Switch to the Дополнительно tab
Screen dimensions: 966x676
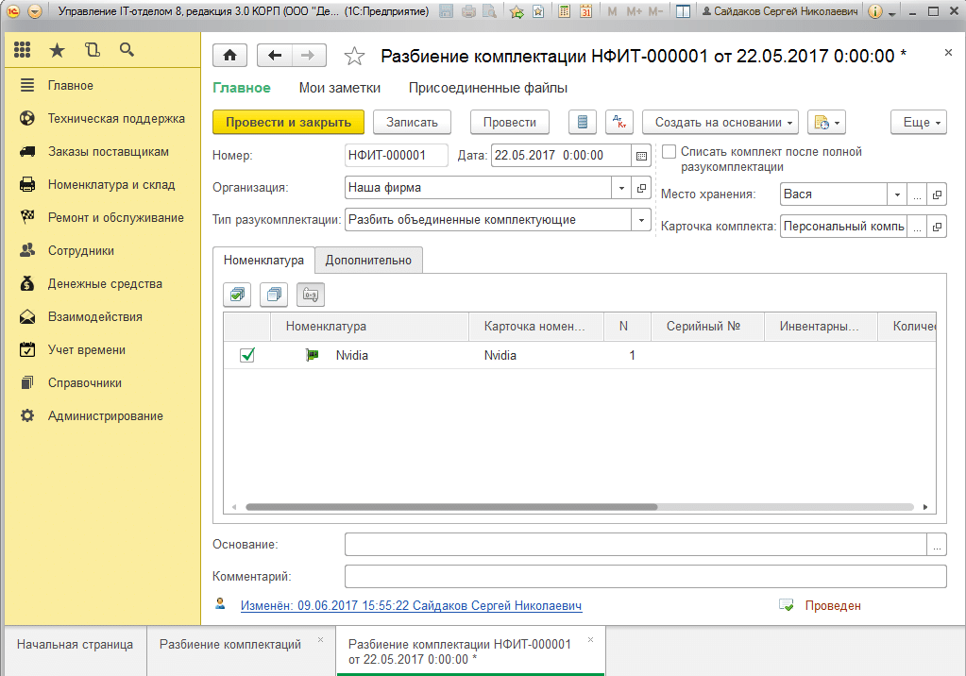tap(368, 260)
